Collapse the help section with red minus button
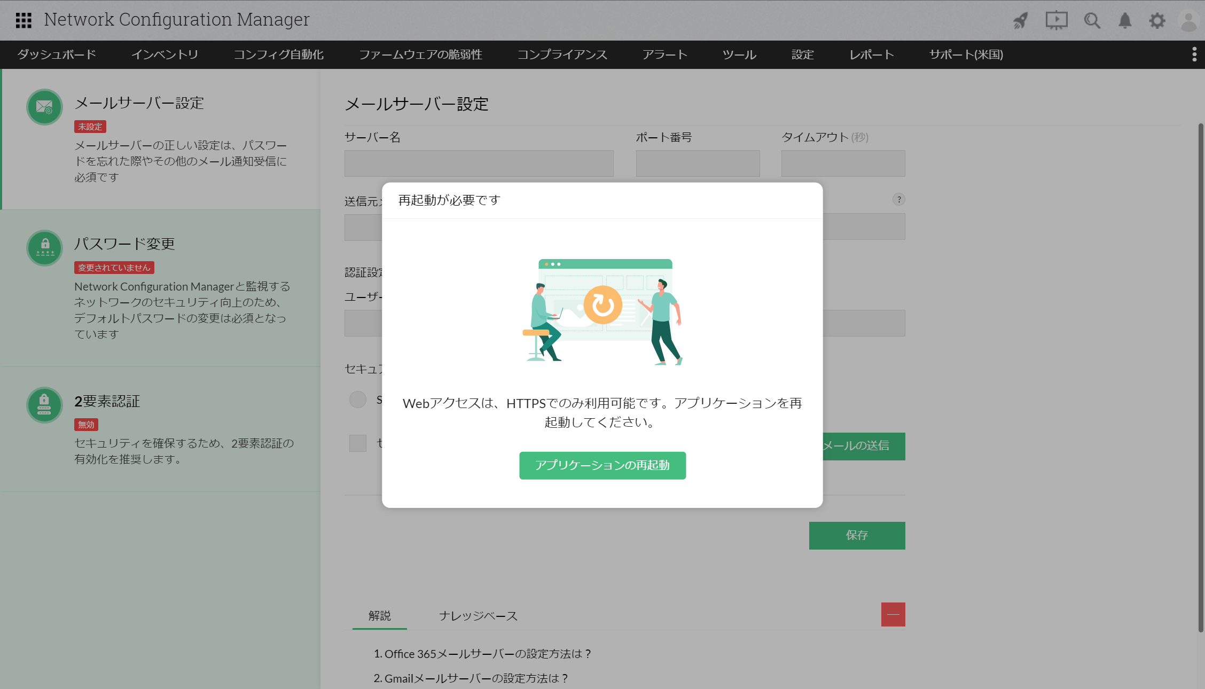 [x=893, y=614]
